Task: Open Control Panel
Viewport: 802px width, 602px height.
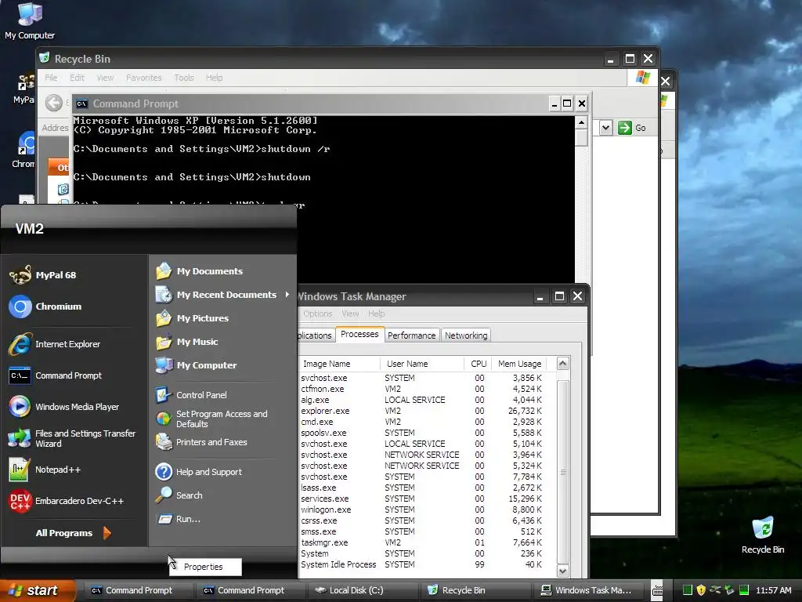Action: point(191,395)
